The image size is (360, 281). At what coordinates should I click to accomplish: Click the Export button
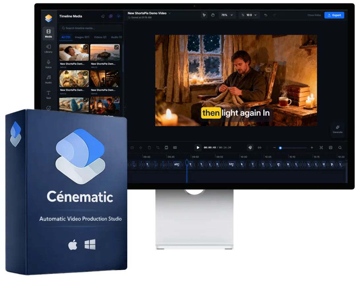click(334, 15)
